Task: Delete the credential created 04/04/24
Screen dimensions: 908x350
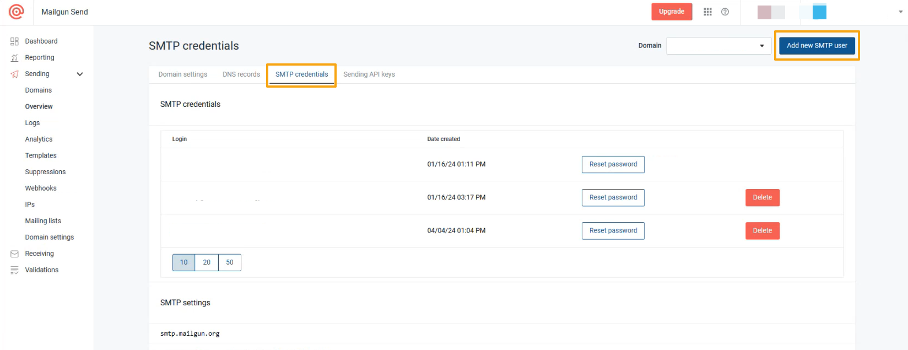Action: [x=762, y=230]
